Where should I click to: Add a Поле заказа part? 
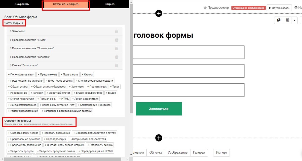point(69,75)
